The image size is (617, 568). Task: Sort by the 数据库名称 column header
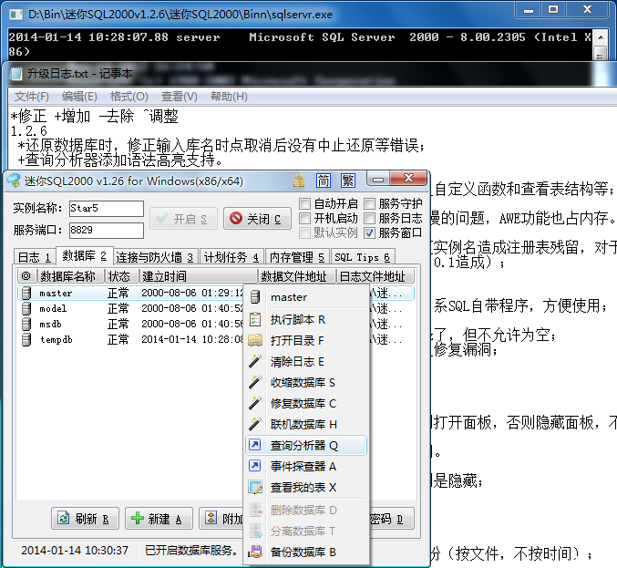[x=70, y=276]
